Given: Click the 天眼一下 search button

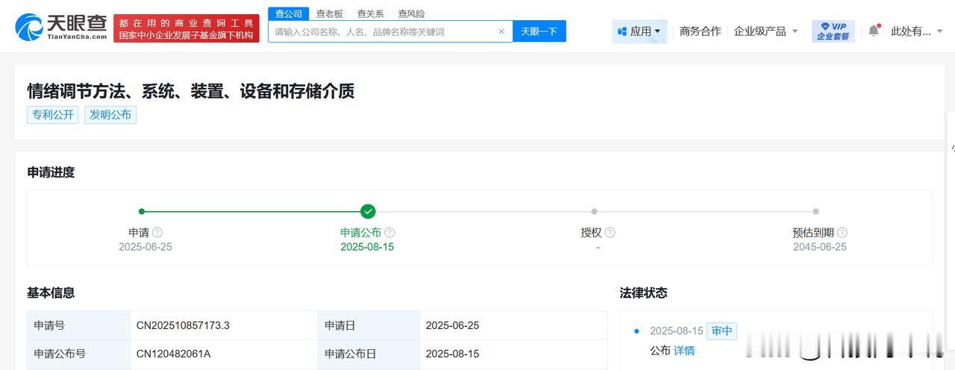Looking at the screenshot, I should pos(539,31).
